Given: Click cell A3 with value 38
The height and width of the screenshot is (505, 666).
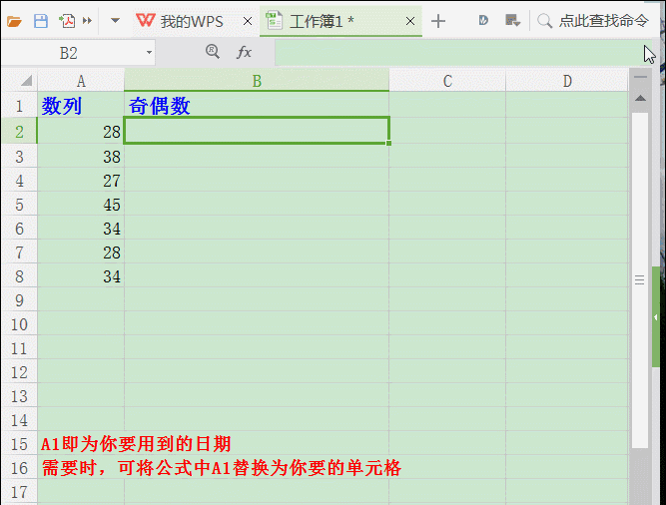Looking at the screenshot, I should pyautogui.click(x=81, y=156).
